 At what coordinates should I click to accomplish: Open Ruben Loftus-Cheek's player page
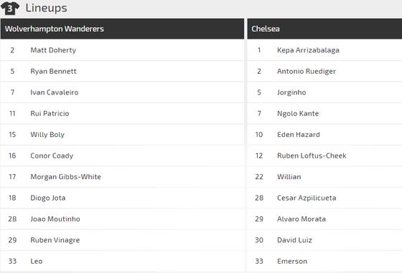312,155
